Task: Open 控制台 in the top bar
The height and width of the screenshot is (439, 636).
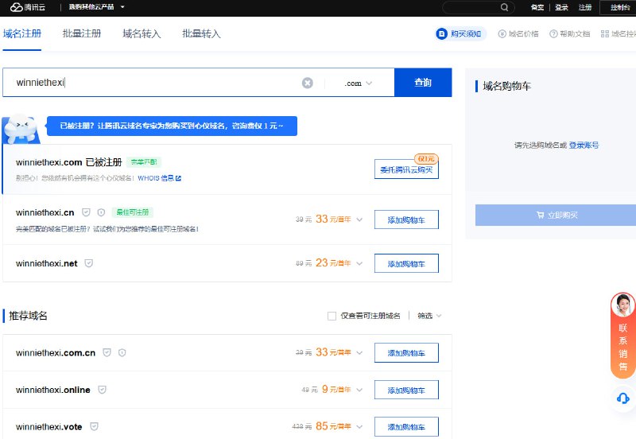Action: click(620, 7)
